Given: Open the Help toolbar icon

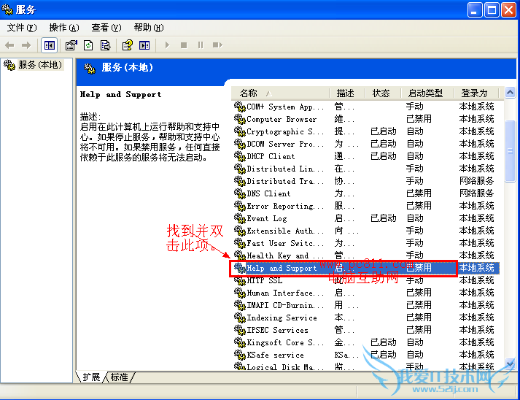Looking at the screenshot, I should 128,45.
